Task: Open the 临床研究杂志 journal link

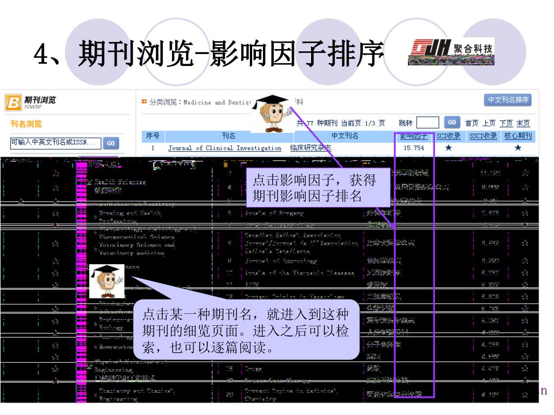Action: click(311, 148)
